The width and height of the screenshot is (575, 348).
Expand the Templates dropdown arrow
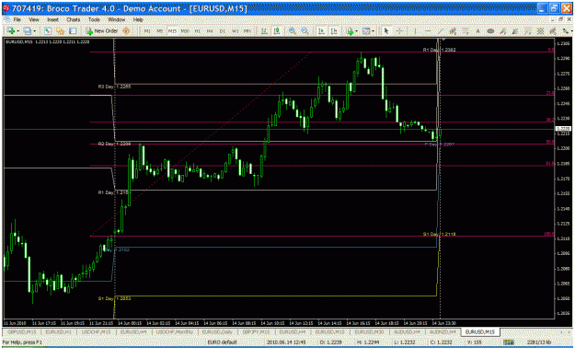tap(373, 31)
